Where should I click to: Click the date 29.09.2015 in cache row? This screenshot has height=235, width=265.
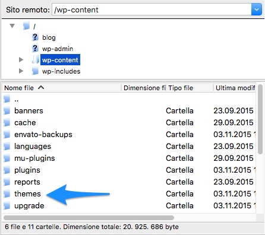(x=234, y=122)
